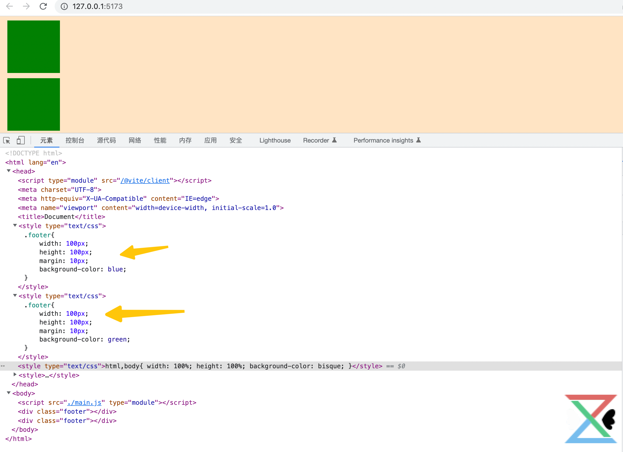Collapse the first style text/css node

[15, 225]
